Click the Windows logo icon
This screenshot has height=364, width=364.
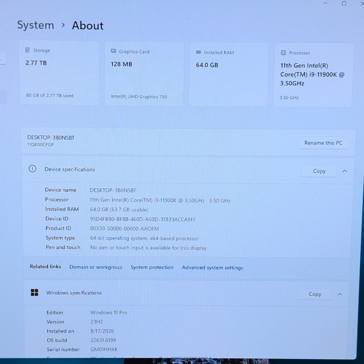35,292
